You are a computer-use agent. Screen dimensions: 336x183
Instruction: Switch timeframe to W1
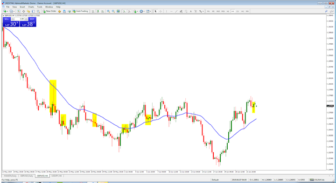point(243,11)
